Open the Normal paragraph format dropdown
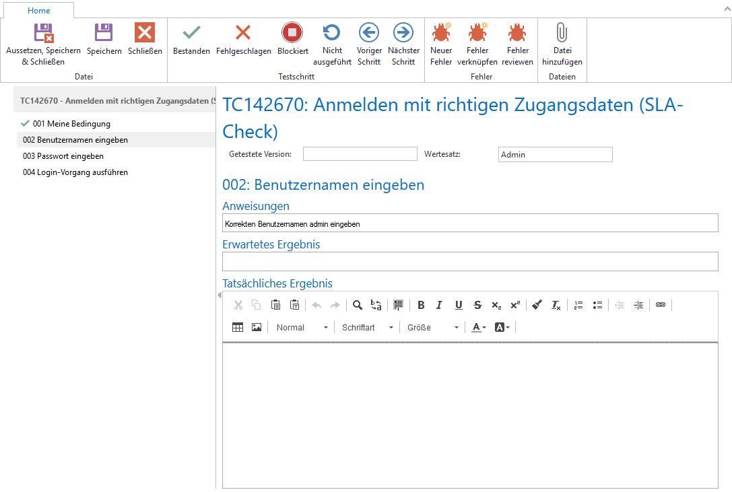 [302, 328]
